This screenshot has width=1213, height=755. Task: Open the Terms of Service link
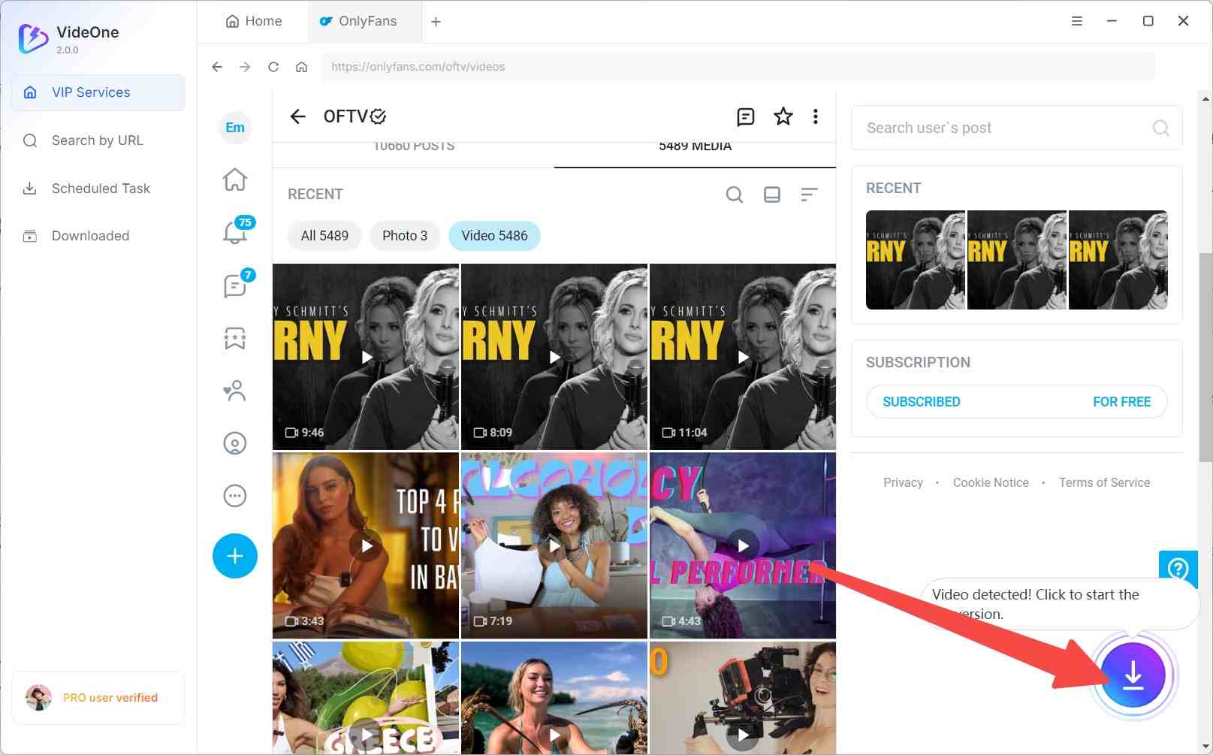1104,482
